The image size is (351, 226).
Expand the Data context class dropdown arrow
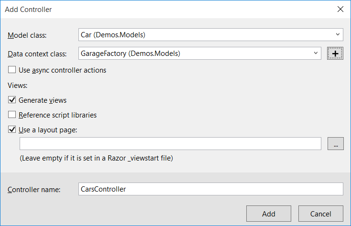point(316,54)
